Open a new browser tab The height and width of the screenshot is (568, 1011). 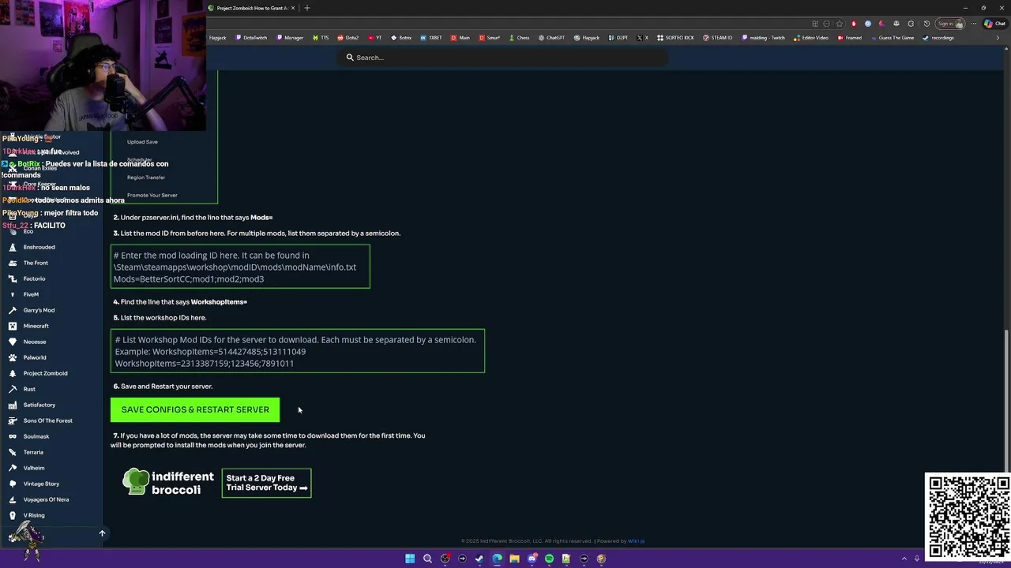click(307, 8)
